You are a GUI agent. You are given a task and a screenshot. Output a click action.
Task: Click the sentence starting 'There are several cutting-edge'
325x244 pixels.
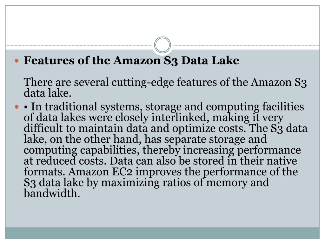tap(165, 88)
